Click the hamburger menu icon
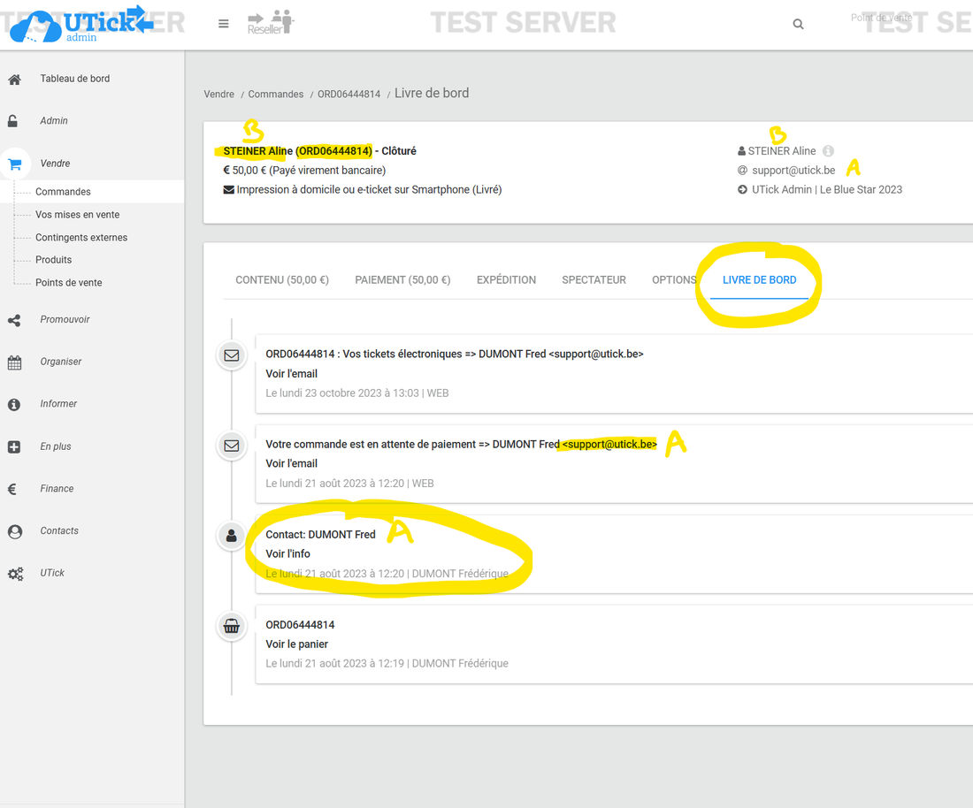 click(224, 24)
